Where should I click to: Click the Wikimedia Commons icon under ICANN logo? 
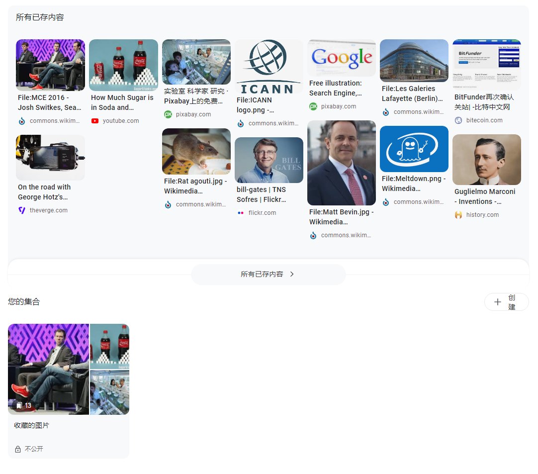241,123
